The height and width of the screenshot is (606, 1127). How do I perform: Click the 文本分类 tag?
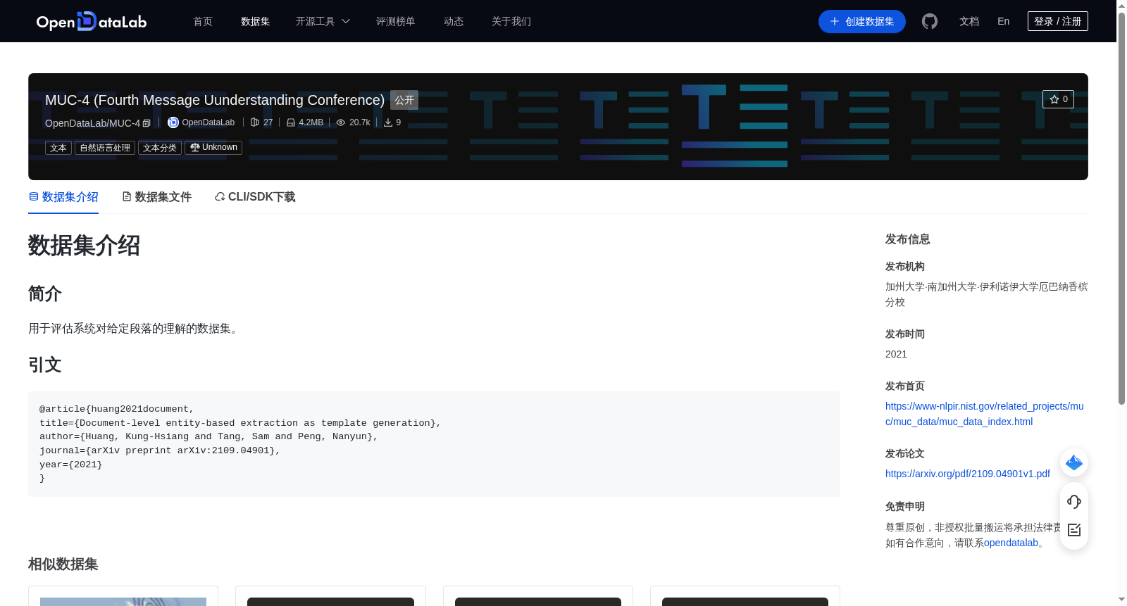point(160,148)
